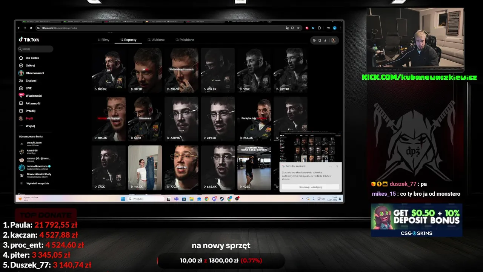
Task: Open browser extensions puzzle icon
Action: 319,28
